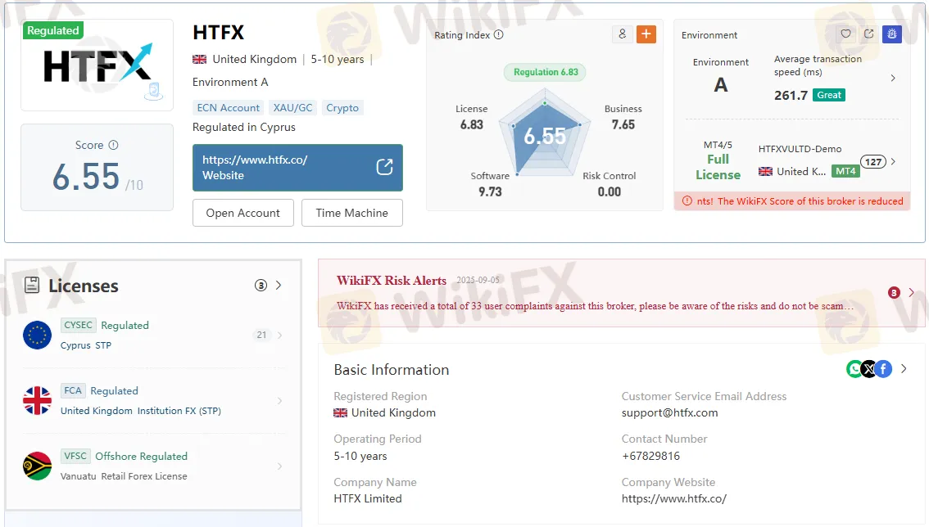Click the external link icon on Website button
The height and width of the screenshot is (527, 929).
[384, 167]
